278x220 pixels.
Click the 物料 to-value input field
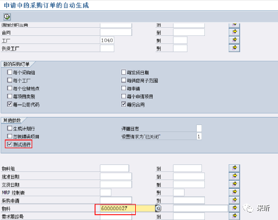click(200, 208)
